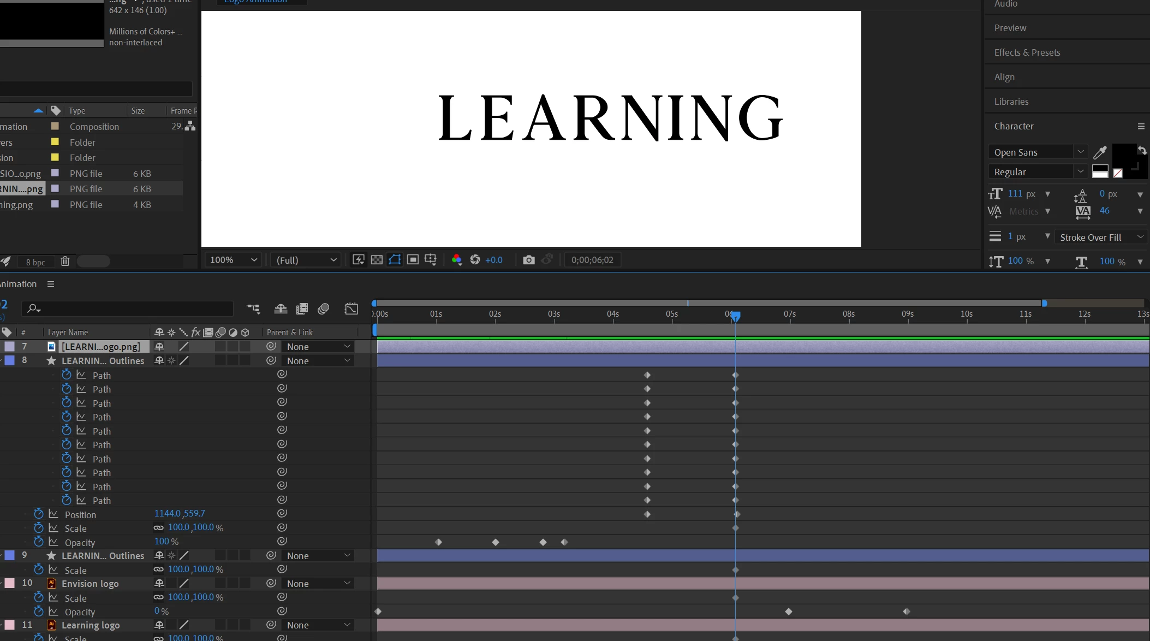Open the Character panel hamburger menu
The width and height of the screenshot is (1150, 641).
coord(1141,126)
